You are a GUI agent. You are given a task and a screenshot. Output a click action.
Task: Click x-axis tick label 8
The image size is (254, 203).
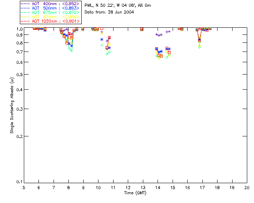pyautogui.click(x=69, y=188)
